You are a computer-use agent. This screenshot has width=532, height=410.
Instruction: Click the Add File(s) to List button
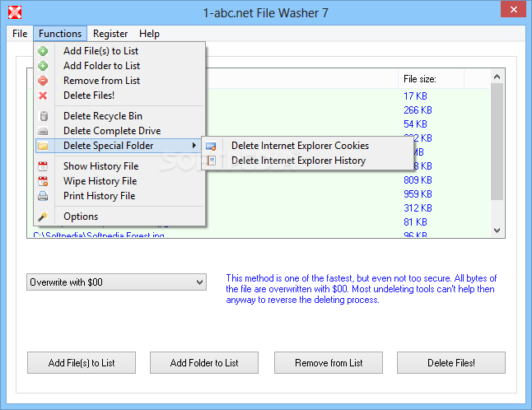point(82,363)
